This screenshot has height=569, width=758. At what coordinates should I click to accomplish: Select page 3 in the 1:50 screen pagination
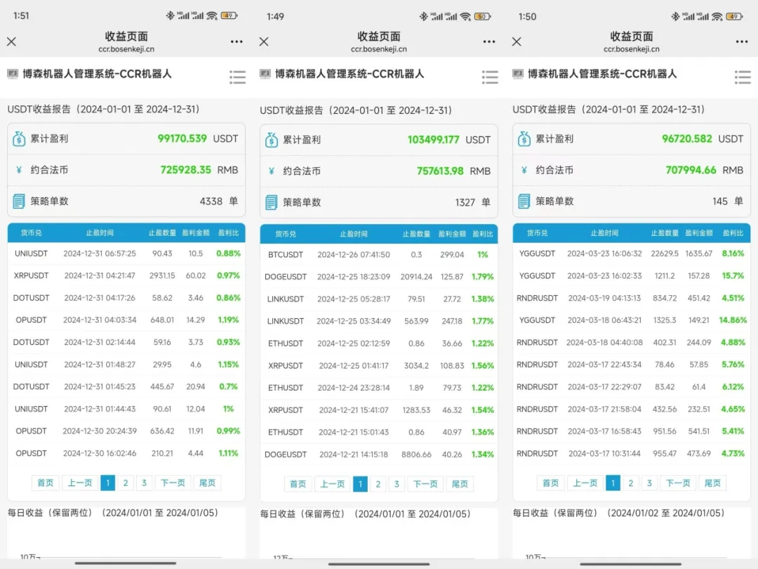coord(649,483)
